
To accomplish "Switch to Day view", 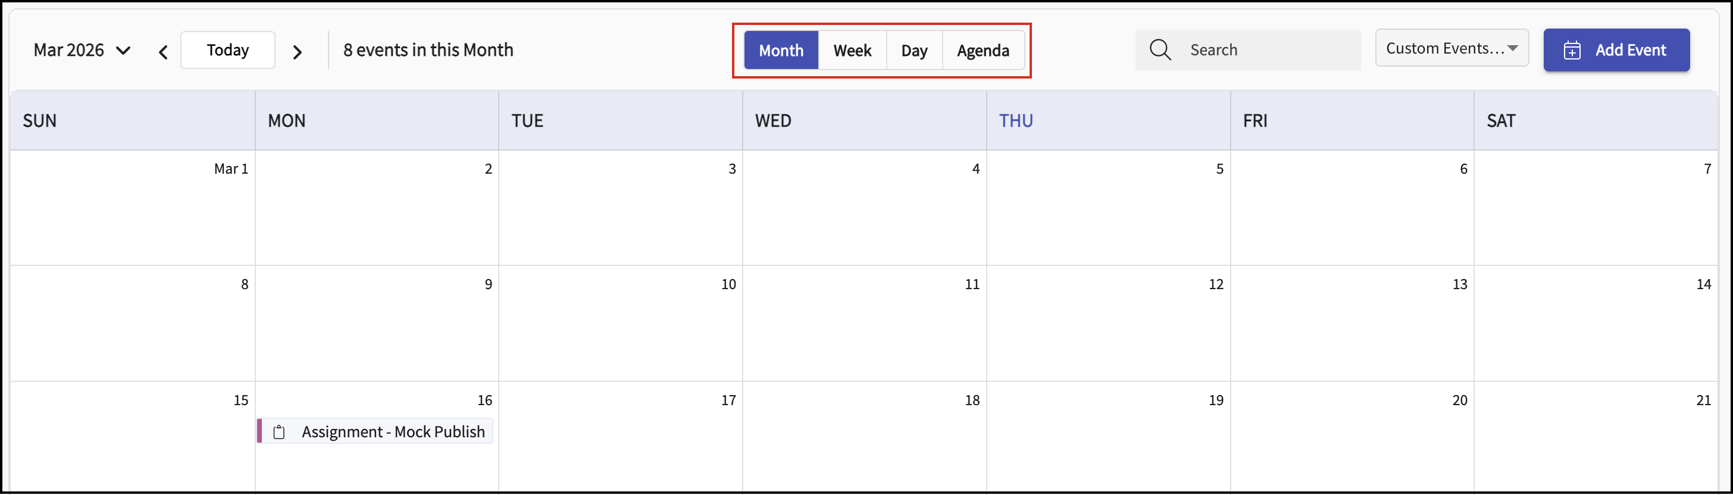I will (914, 51).
